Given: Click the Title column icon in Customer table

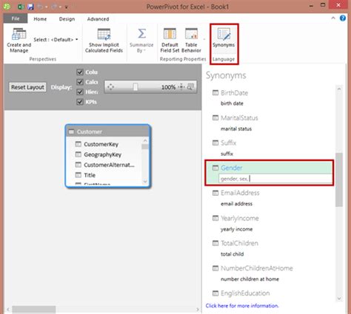Looking at the screenshot, I should [78, 175].
